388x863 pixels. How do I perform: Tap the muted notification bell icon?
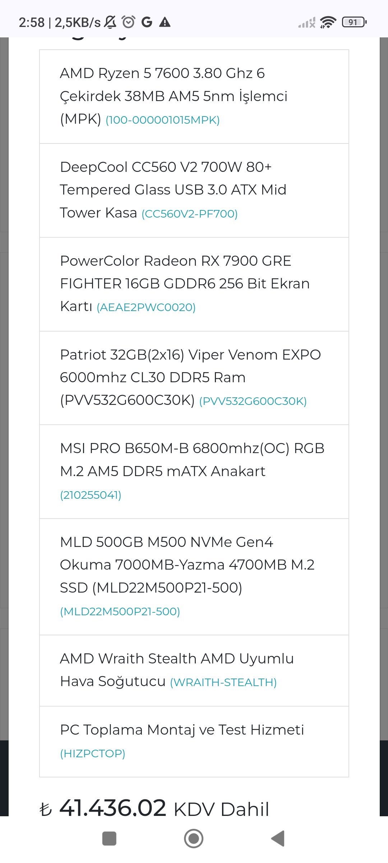[110, 22]
